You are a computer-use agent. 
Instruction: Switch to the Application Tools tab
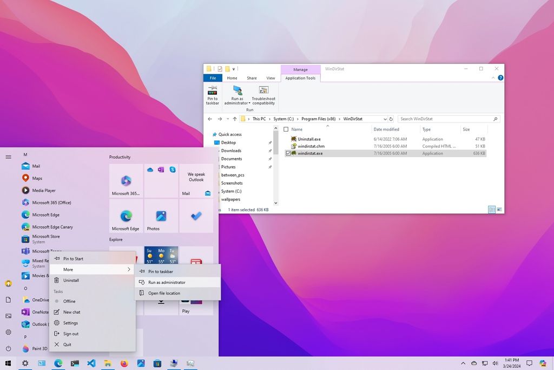(x=300, y=78)
